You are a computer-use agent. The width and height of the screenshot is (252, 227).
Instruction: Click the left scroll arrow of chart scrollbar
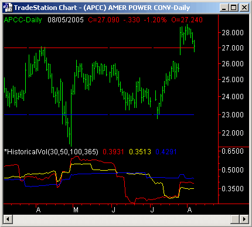8,219
